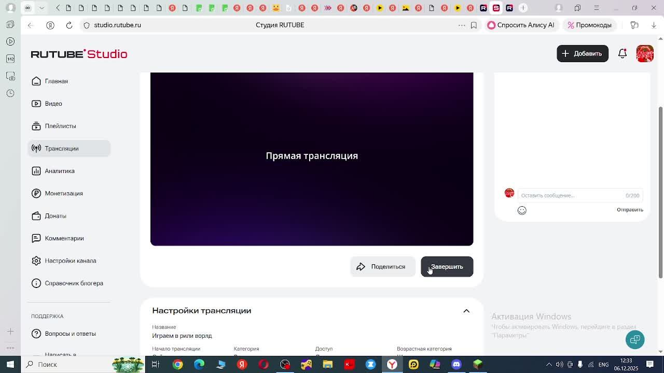Add a side panel app with plus
The height and width of the screenshot is (373, 664).
point(10,331)
